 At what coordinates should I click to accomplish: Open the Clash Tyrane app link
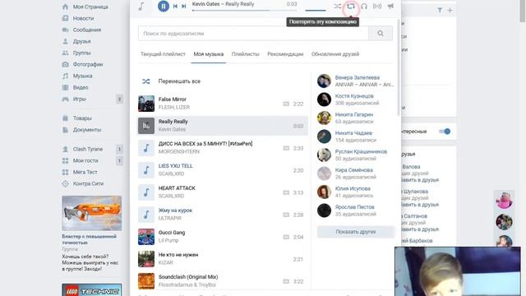tap(88, 149)
